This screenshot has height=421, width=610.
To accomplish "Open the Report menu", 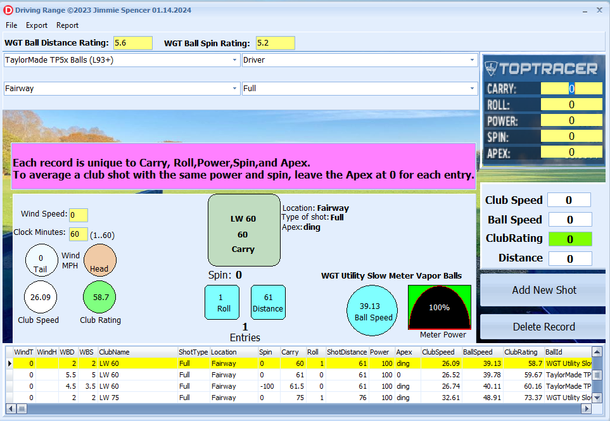I will tap(67, 25).
